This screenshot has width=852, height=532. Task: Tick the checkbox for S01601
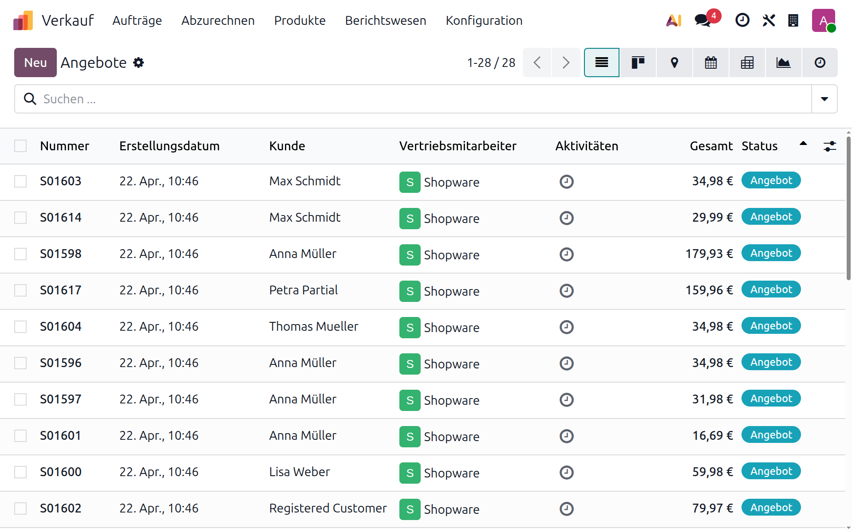tap(20, 436)
